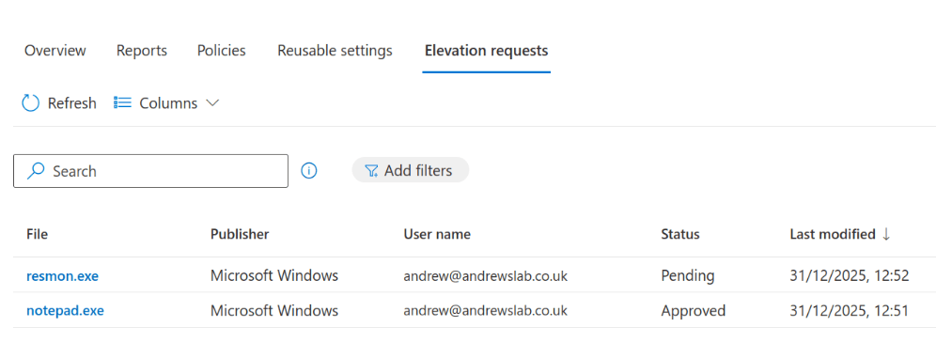Image resolution: width=936 pixels, height=358 pixels.
Task: Click Microsoft Windows in notepad.exe row
Action: [274, 311]
